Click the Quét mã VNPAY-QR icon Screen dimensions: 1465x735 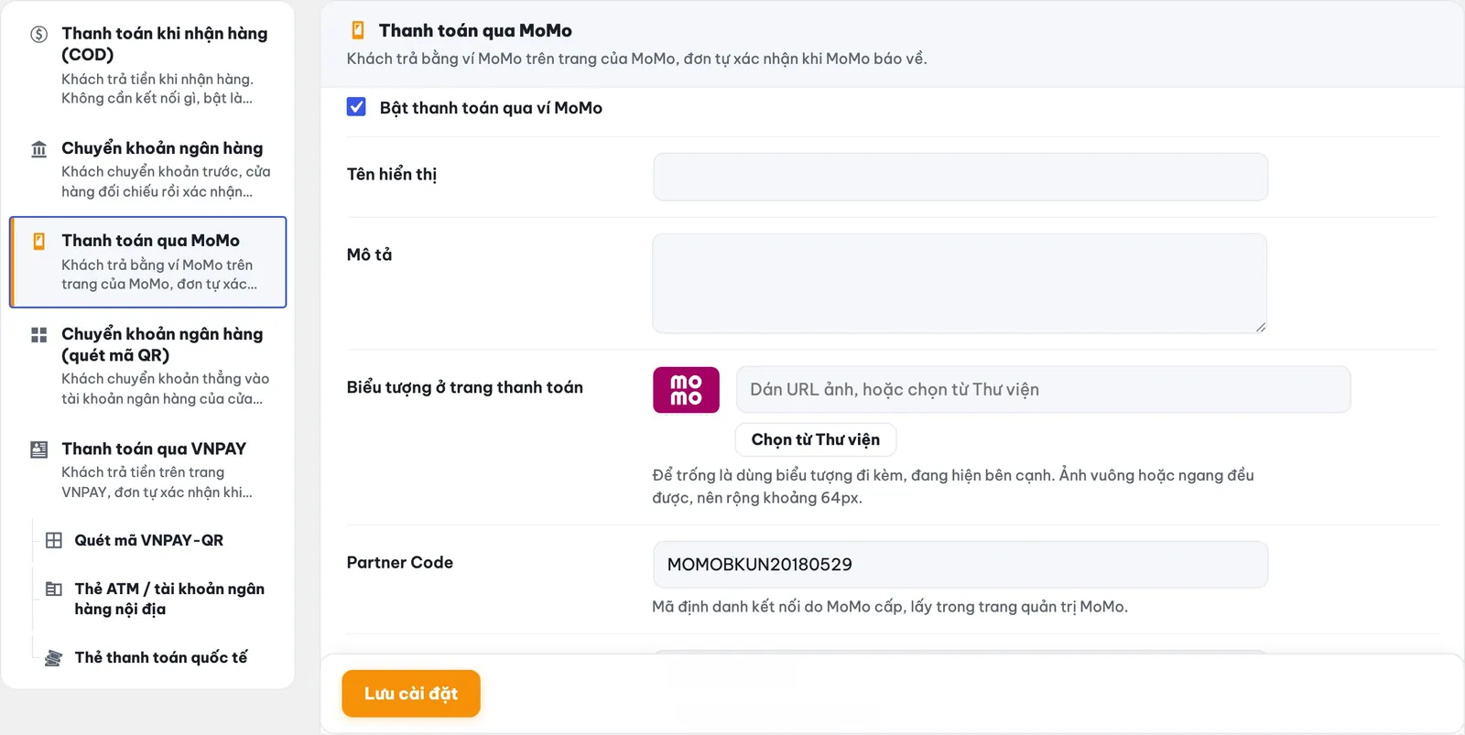pyautogui.click(x=54, y=541)
